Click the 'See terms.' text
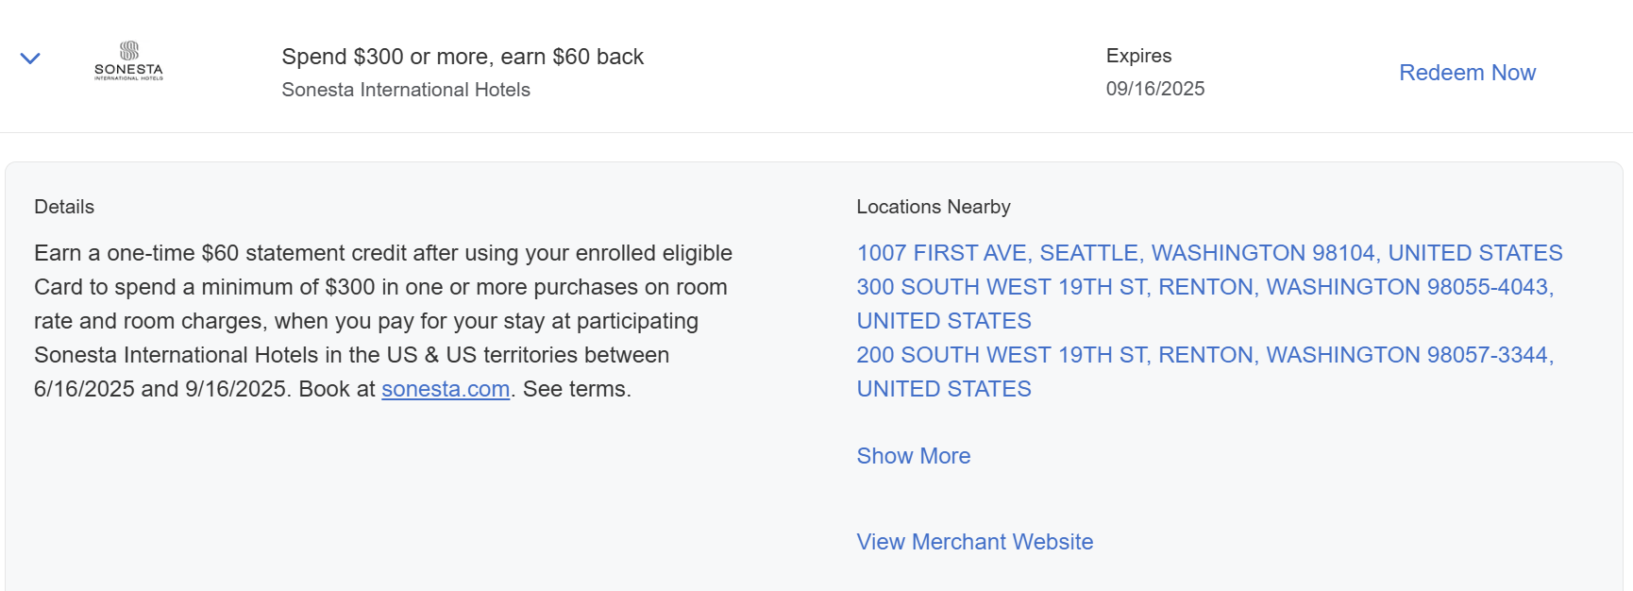 click(x=577, y=389)
